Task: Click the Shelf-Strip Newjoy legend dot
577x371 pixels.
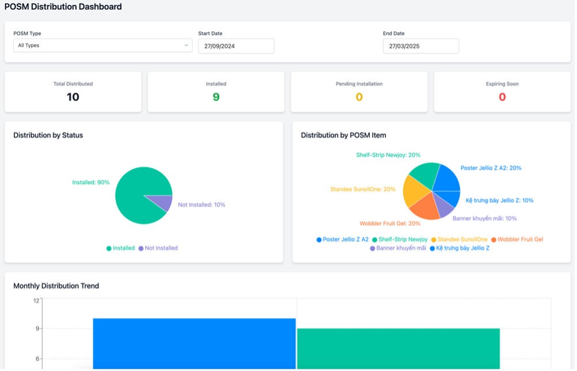Action: point(375,240)
